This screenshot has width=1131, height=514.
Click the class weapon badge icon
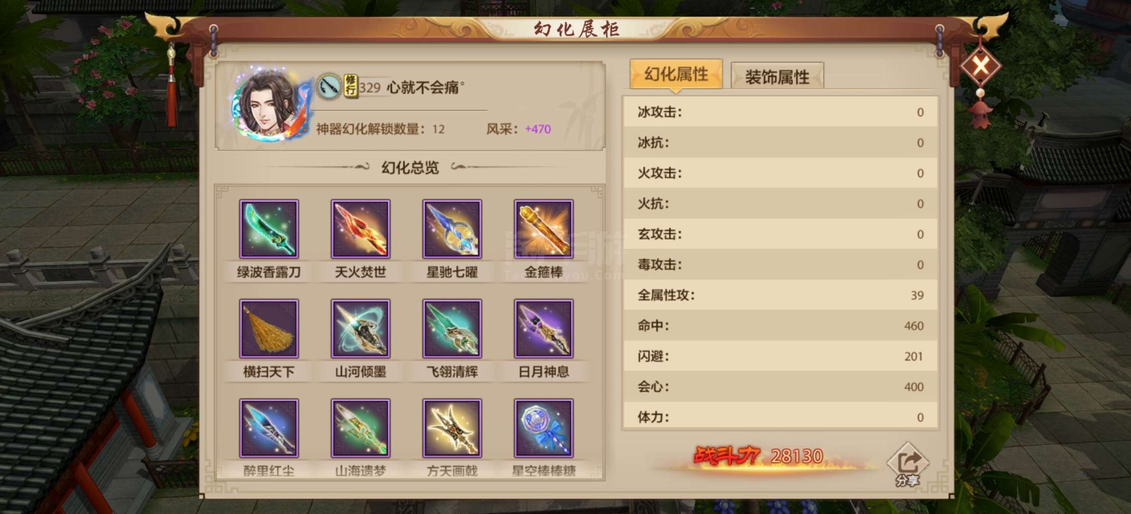pos(329,87)
